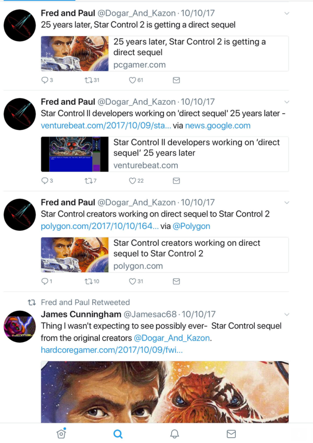
Task: Expand options caret on first tweet
Action: pos(286,14)
